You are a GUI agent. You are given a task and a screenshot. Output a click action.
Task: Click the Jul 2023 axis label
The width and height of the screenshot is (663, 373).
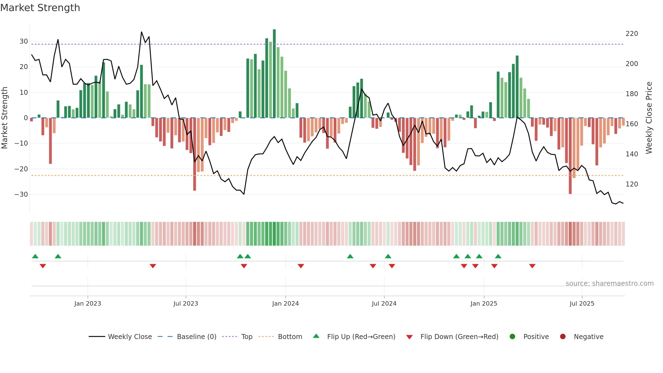pos(186,303)
